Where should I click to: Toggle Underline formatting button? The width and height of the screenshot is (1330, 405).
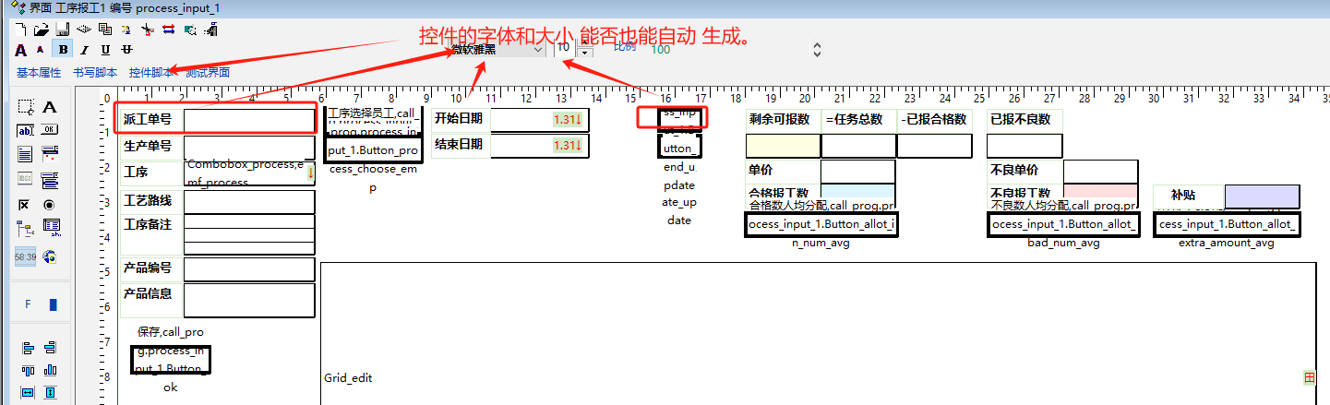click(x=105, y=50)
